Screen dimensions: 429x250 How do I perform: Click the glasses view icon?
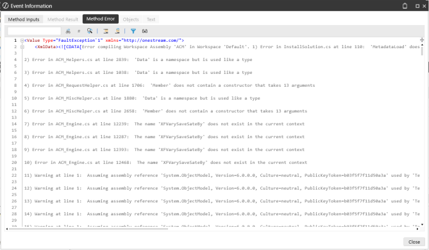click(145, 31)
